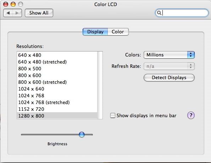Click the Brightness slider knob
This screenshot has width=211, height=163.
pos(82,135)
